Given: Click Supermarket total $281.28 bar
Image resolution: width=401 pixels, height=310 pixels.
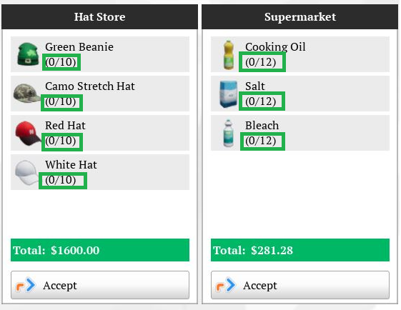Looking at the screenshot, I should tap(300, 250).
